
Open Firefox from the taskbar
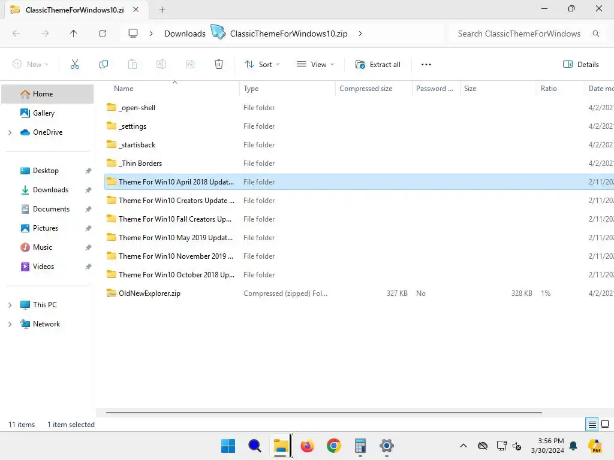308,446
